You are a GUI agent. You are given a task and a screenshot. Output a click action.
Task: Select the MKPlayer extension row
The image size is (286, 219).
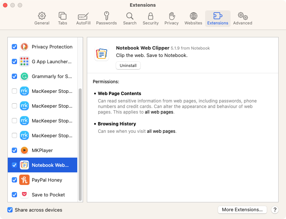coord(42,150)
